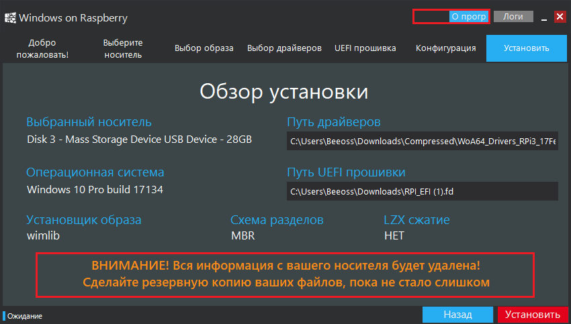
Task: Select the «Выбор драйверов» tab
Action: coord(284,48)
